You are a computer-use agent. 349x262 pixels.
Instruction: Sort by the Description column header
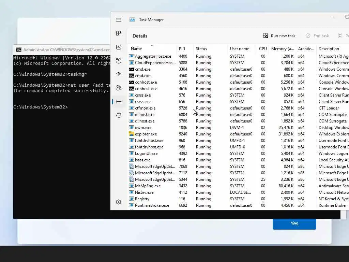point(333,48)
